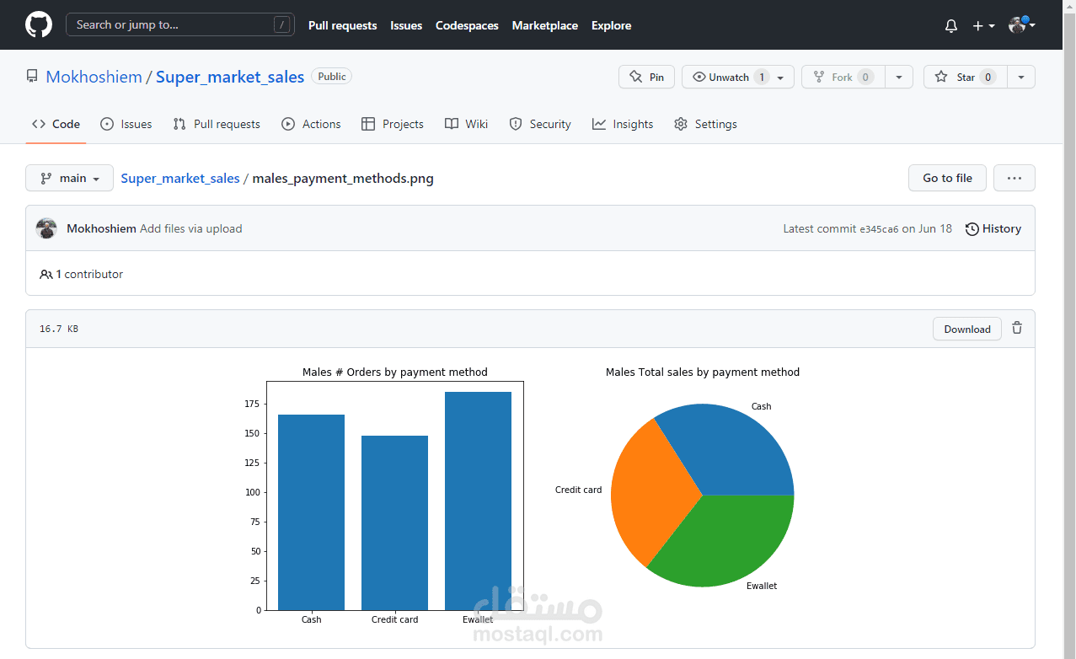Viewport: 1076px width, 659px height.
Task: Star the repository
Action: tap(965, 77)
